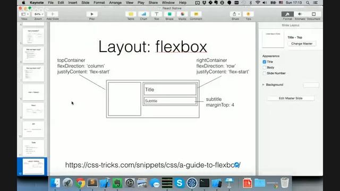Open the Zoom percentage dropdown
This screenshot has height=191, width=340.
38,14
